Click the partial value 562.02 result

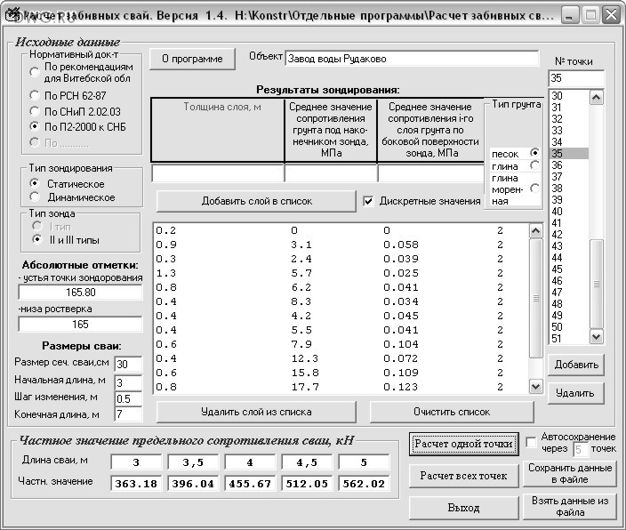pos(364,484)
